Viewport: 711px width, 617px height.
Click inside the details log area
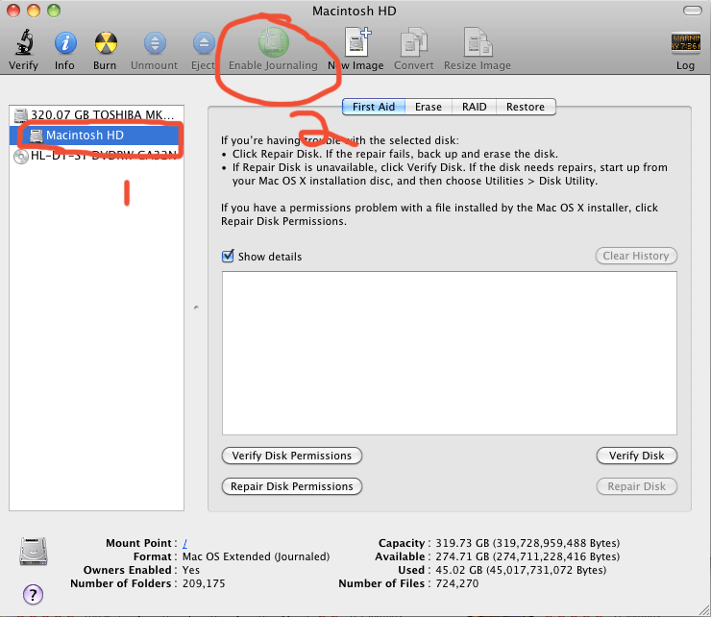point(450,353)
